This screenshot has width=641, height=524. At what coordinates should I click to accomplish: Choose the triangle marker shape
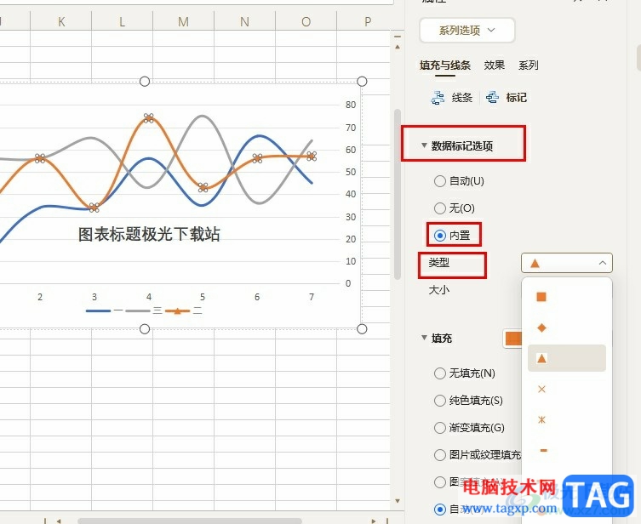pos(567,358)
